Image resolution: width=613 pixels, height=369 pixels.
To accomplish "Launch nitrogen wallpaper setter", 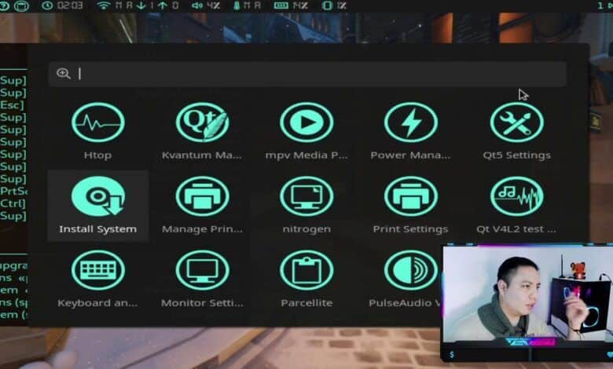I will (x=306, y=206).
